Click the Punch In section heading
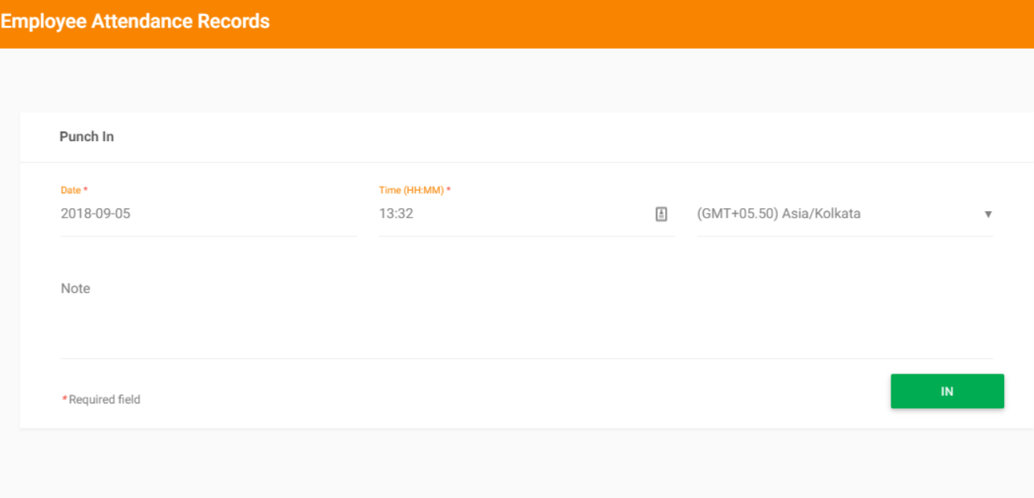This screenshot has width=1034, height=498. (x=87, y=136)
